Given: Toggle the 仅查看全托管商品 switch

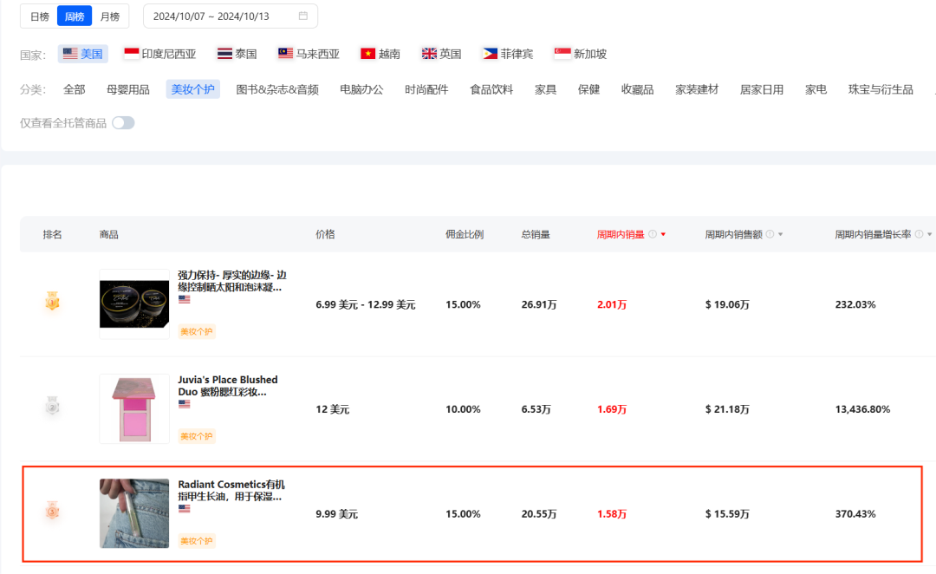Looking at the screenshot, I should tap(123, 123).
